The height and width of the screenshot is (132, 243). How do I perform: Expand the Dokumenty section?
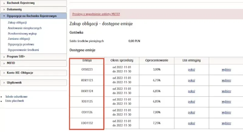coord(14,10)
